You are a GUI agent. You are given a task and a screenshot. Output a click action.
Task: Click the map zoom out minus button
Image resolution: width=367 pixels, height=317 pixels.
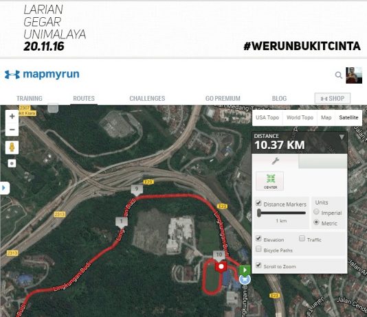coord(12,130)
